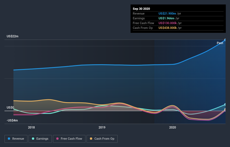Click the 'Cash From Op' tooltip row label
This screenshot has width=230, height=147.
[143, 28]
